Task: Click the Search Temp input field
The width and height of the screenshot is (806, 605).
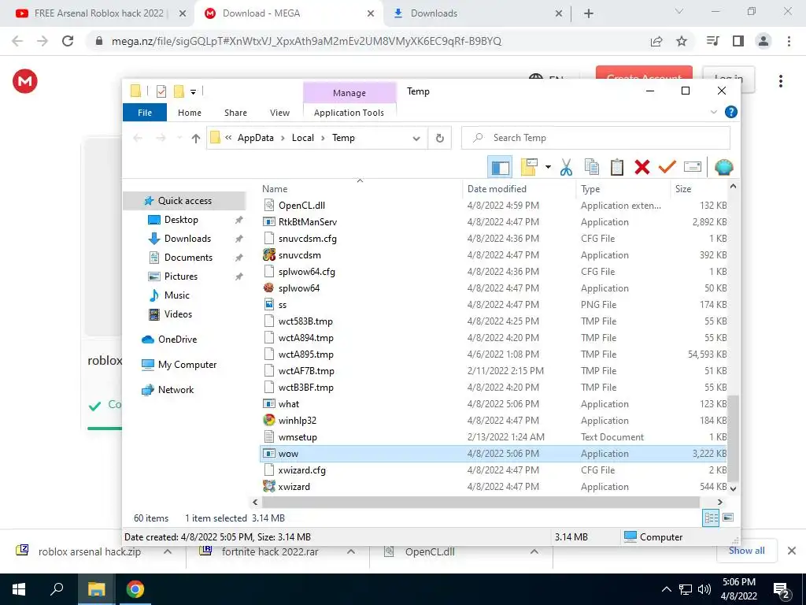Action: [596, 138]
